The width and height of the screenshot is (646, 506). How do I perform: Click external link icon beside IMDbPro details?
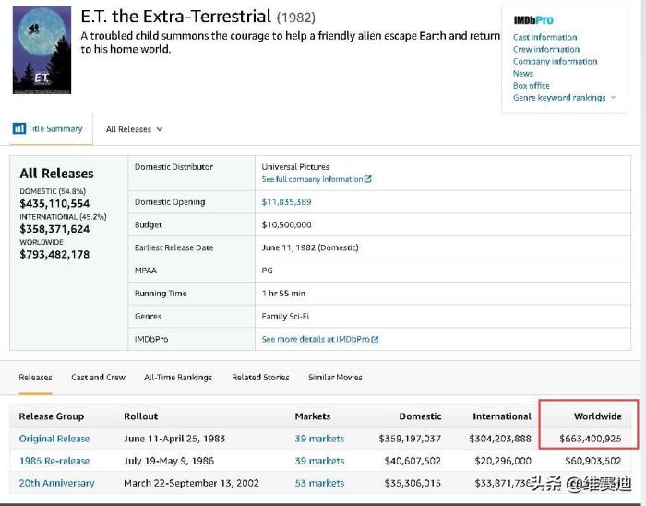[x=375, y=340]
